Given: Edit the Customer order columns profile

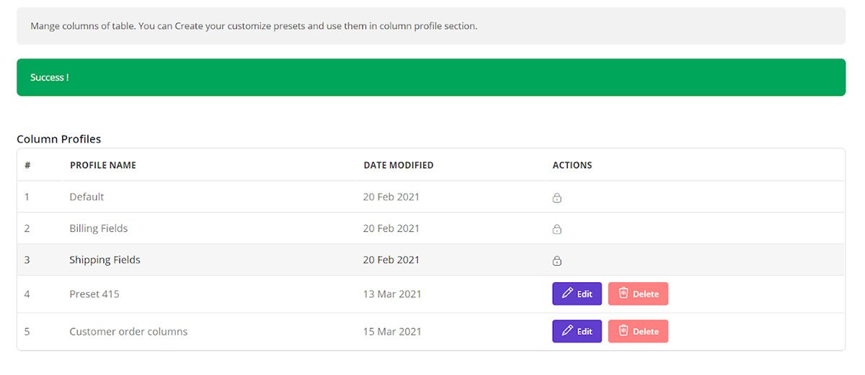Looking at the screenshot, I should pos(577,331).
